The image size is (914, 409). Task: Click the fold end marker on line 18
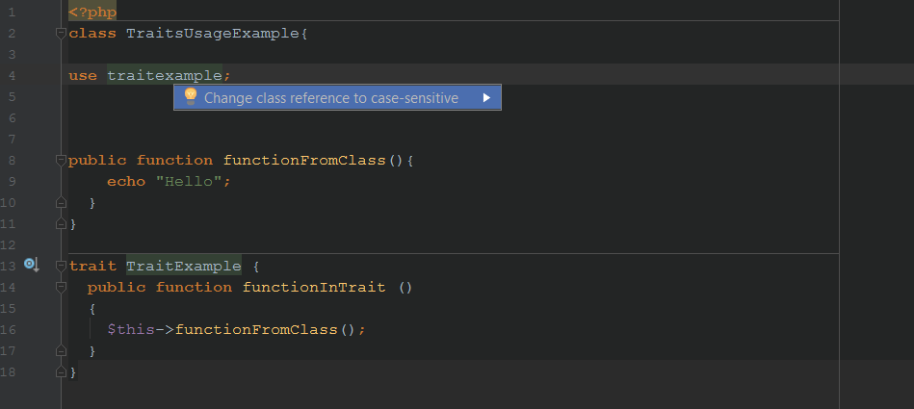point(61,371)
